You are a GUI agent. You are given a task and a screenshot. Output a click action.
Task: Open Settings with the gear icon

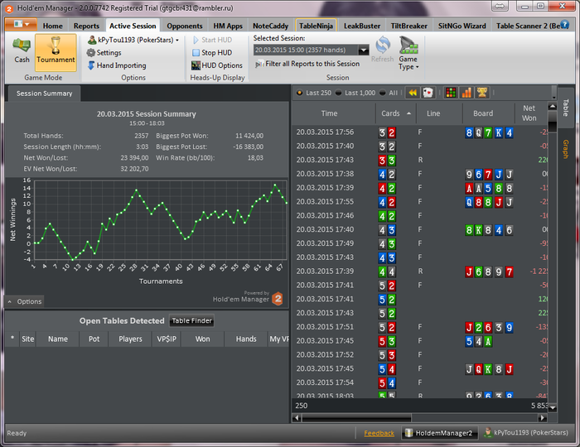point(104,53)
